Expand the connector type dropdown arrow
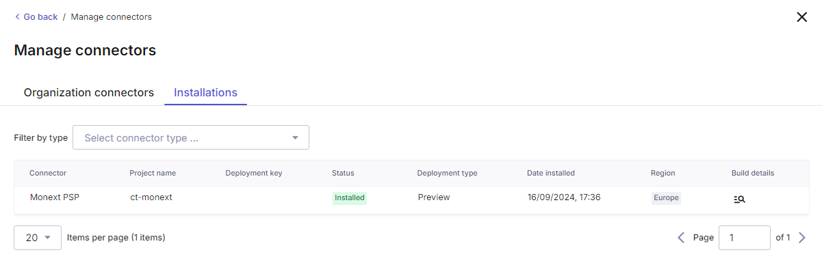822x263 pixels. (x=296, y=137)
